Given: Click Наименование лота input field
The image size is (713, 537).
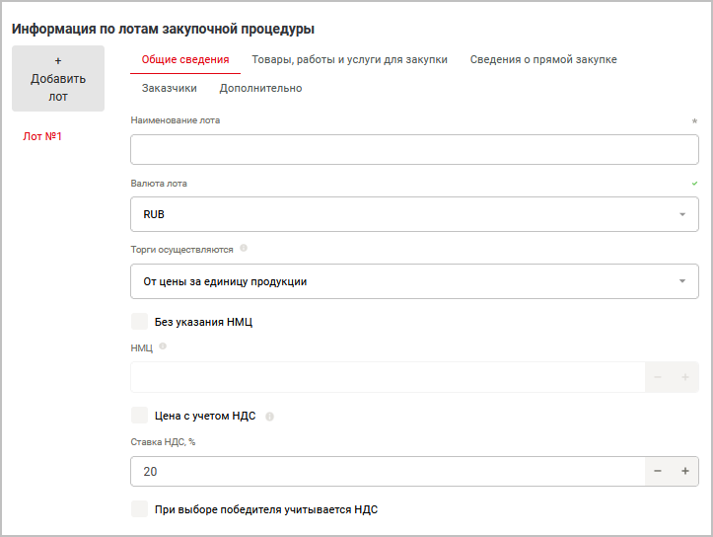Looking at the screenshot, I should tap(414, 150).
